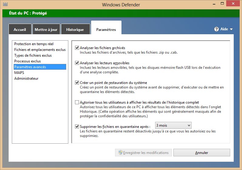This screenshot has width=242, height=170.
Task: Toggle Supprimer les fichiers en quarantaine checkbox
Action: (77, 126)
